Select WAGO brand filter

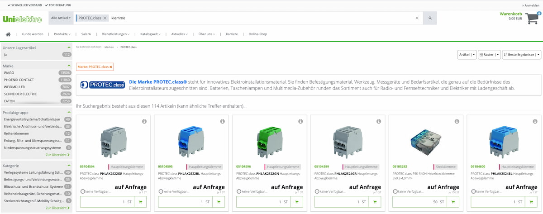[x=9, y=72]
